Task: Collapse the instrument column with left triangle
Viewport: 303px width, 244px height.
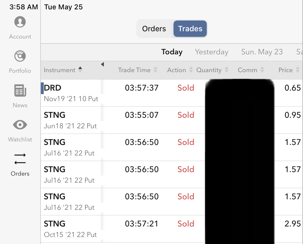Action: point(102,64)
